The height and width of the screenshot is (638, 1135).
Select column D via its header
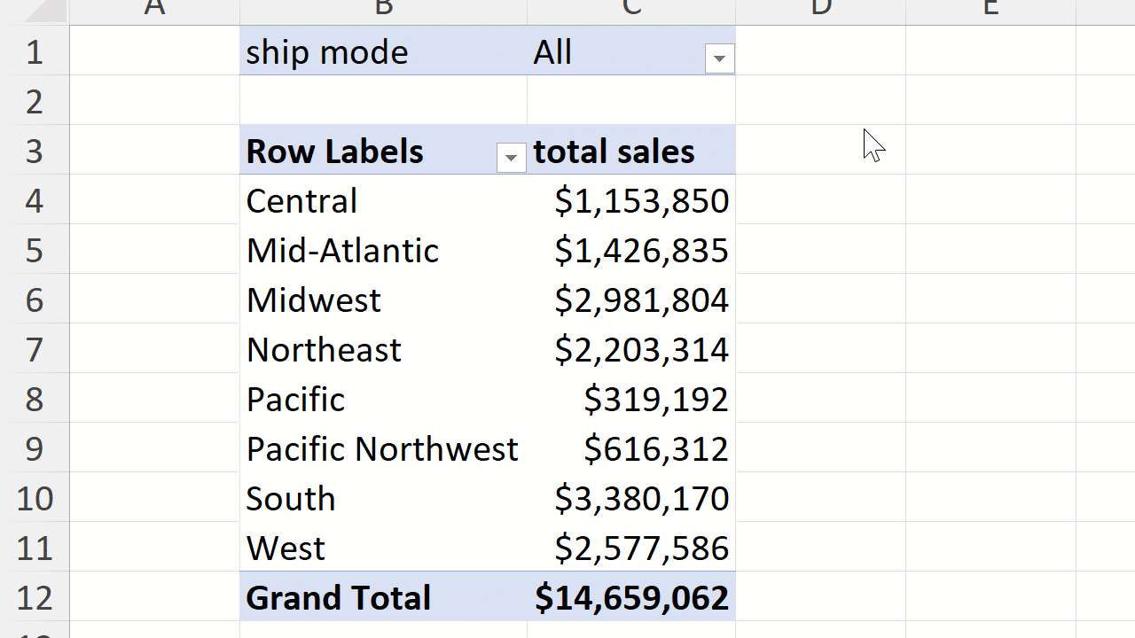pyautogui.click(x=821, y=9)
